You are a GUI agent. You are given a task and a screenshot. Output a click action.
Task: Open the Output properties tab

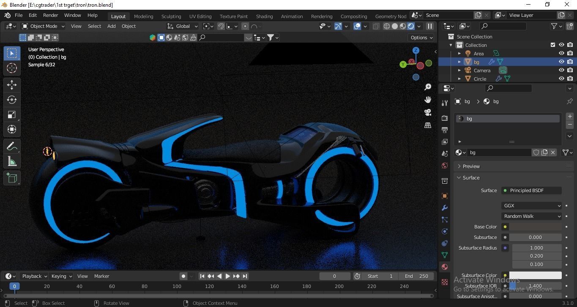pos(444,130)
